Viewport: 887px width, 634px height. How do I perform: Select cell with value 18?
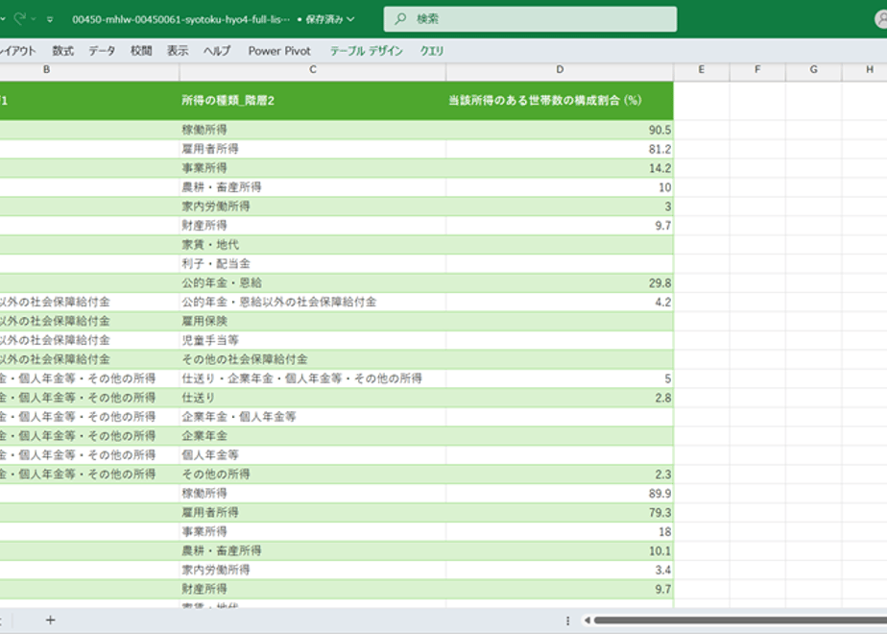point(560,531)
